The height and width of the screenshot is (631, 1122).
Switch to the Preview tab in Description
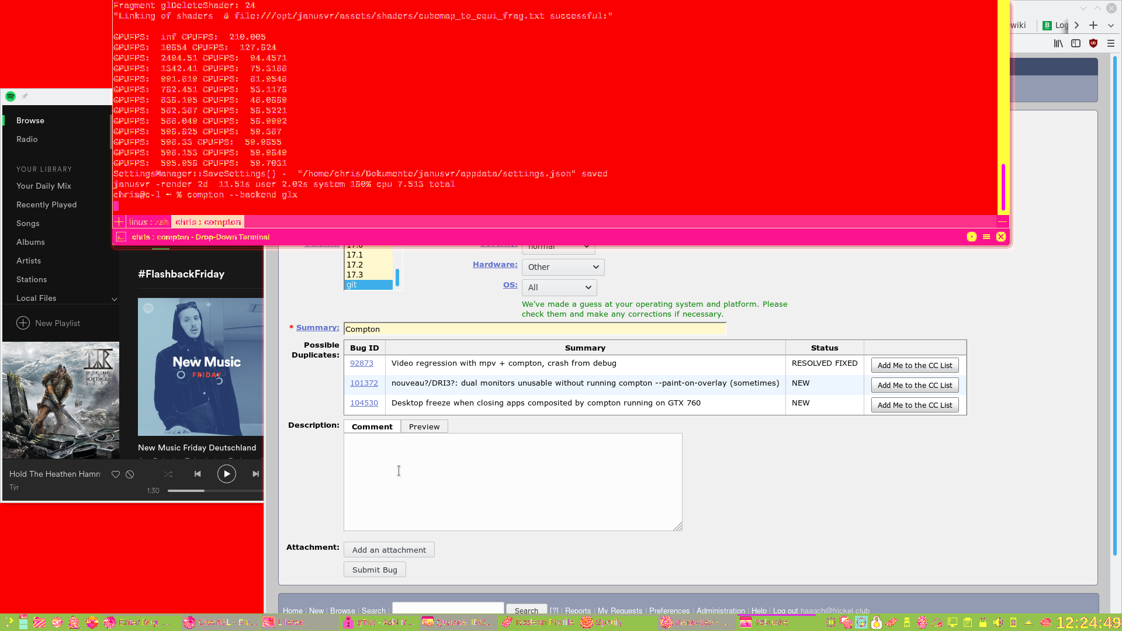click(424, 427)
